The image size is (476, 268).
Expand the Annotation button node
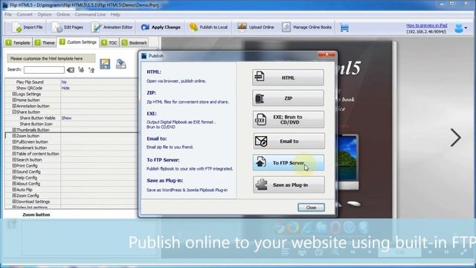click(14, 106)
